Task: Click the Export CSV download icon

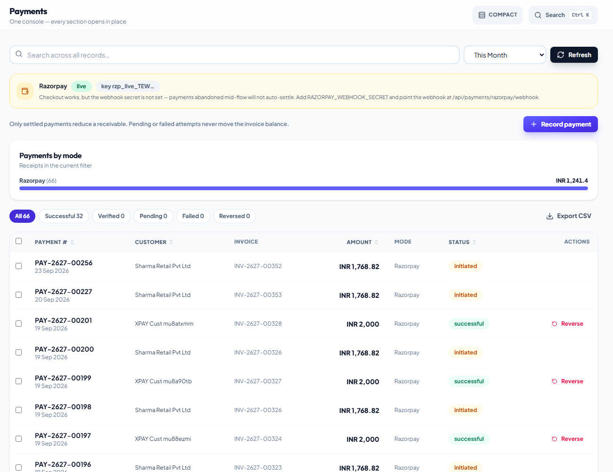Action: click(x=550, y=216)
